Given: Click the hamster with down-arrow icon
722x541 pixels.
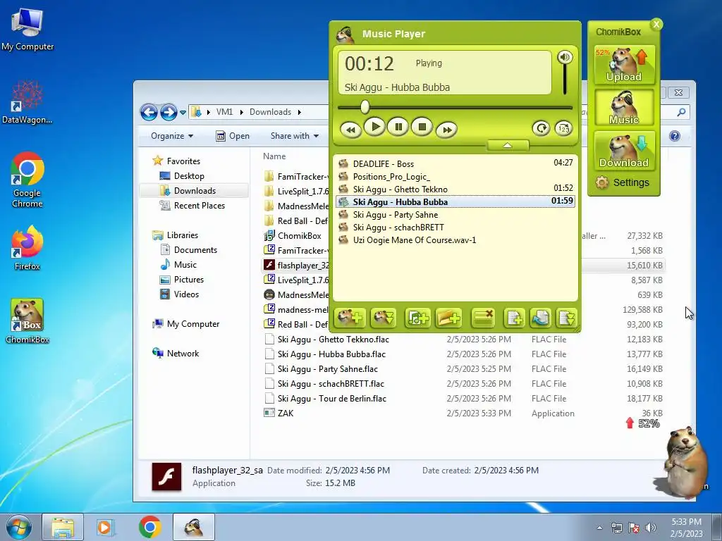Looking at the screenshot, I should (x=383, y=318).
